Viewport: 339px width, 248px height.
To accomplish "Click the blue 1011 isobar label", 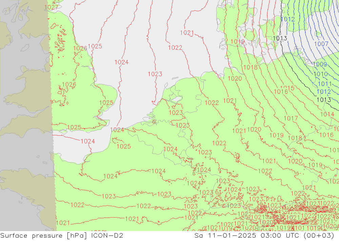I will click(325, 84).
